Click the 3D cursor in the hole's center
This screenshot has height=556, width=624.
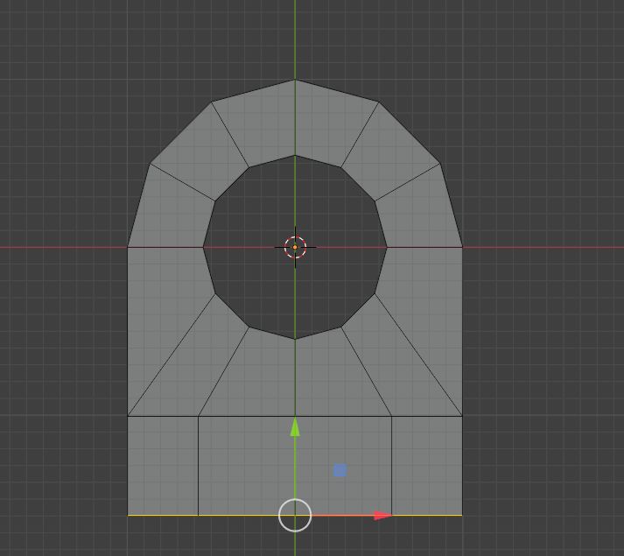(x=295, y=247)
